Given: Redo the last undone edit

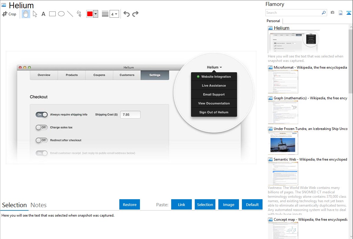Looking at the screenshot, I should pyautogui.click(x=135, y=14).
